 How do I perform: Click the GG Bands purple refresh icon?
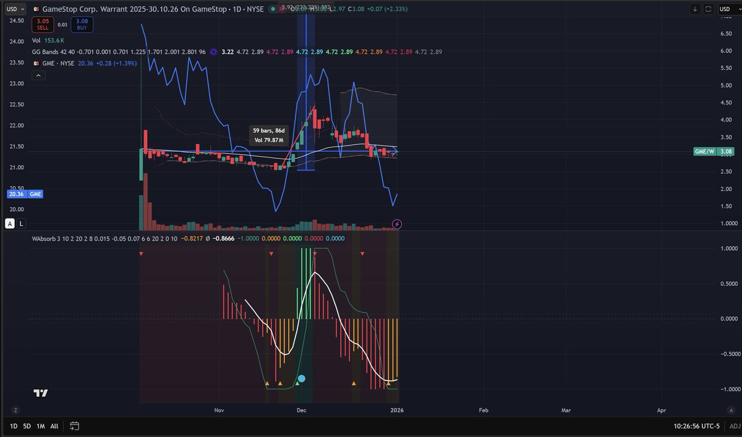tap(213, 52)
